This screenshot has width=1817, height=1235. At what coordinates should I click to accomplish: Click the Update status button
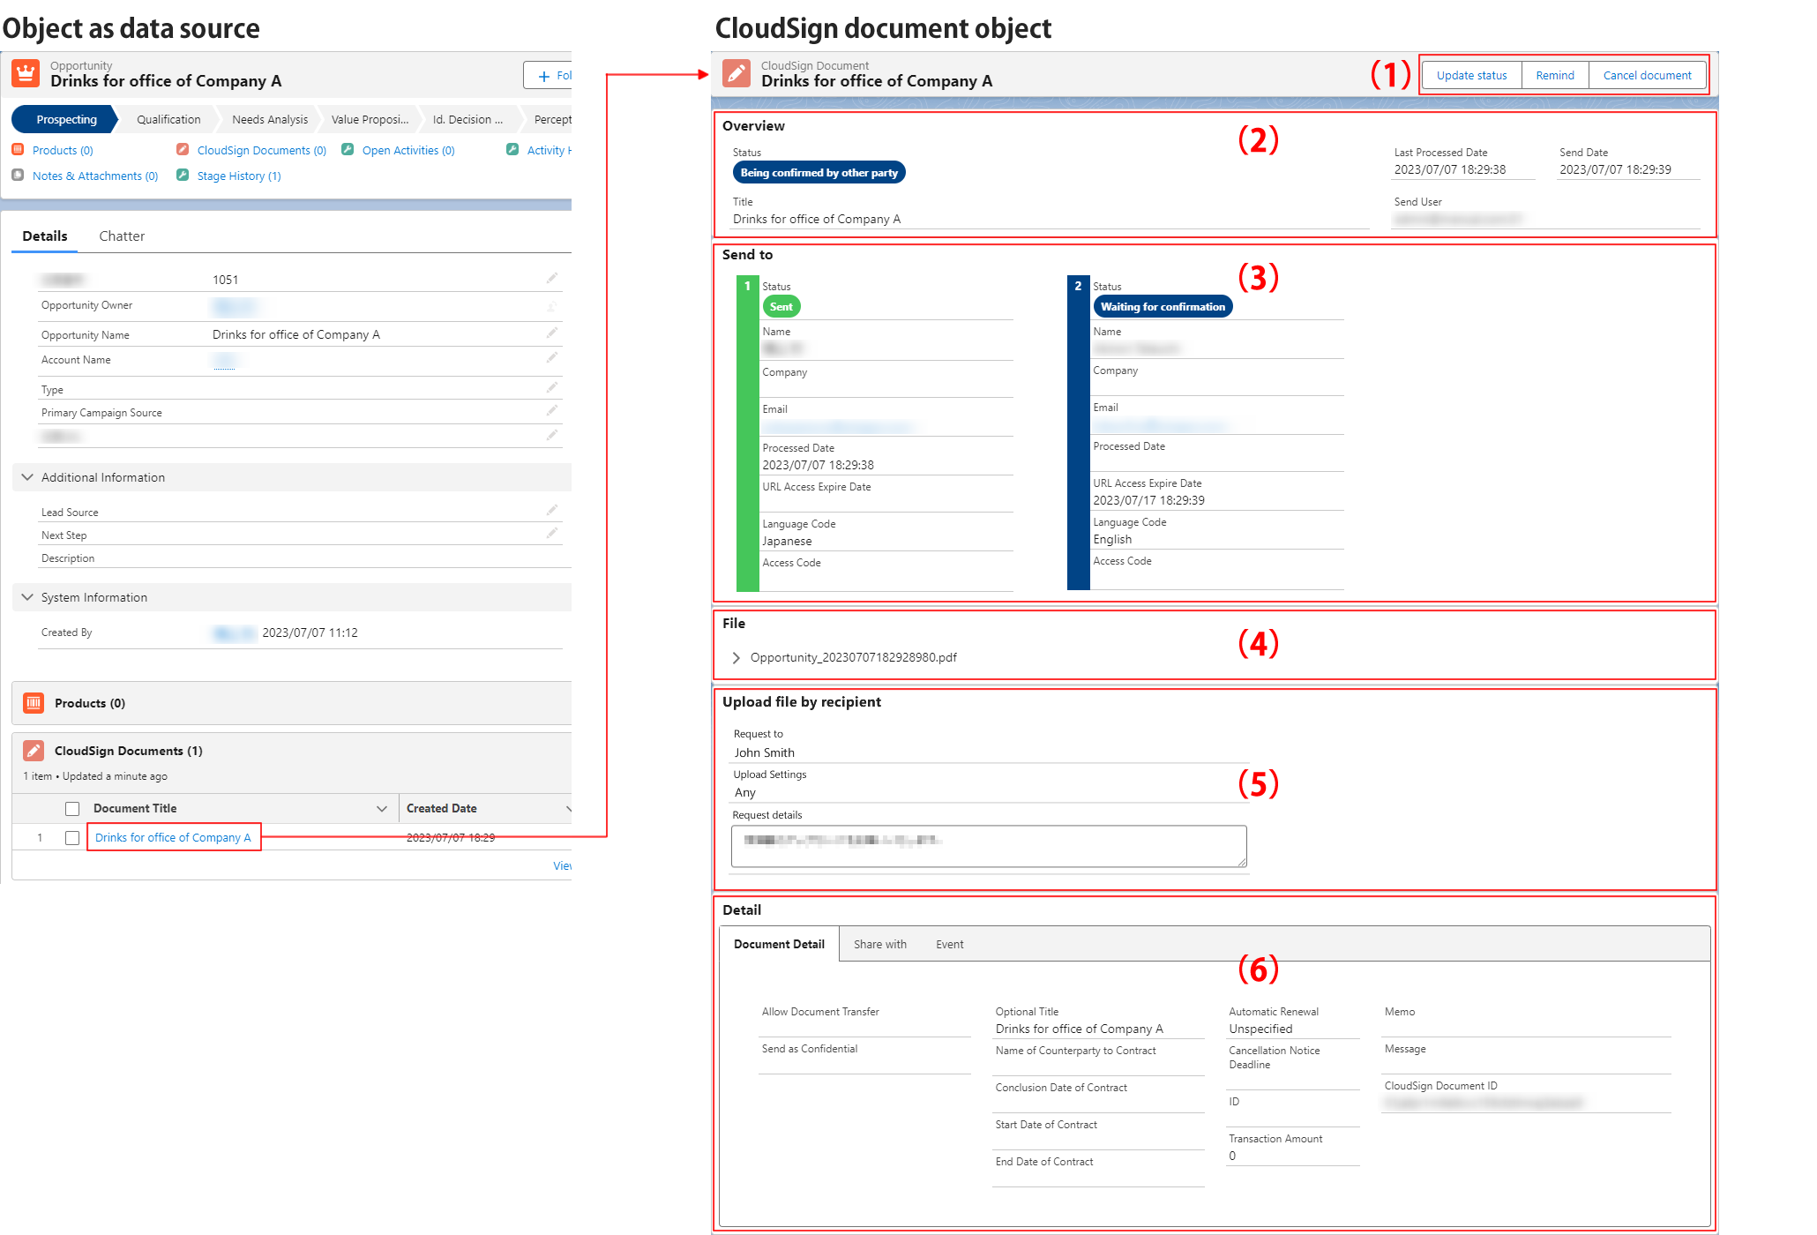[1471, 75]
